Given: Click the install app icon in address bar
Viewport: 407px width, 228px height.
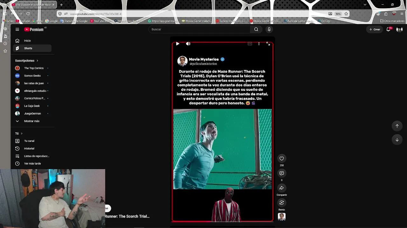Looking at the screenshot, I should point(330,14).
